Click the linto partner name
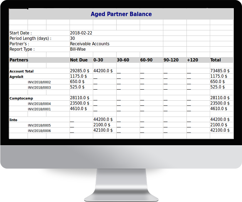This screenshot has width=242, height=202. [13, 120]
